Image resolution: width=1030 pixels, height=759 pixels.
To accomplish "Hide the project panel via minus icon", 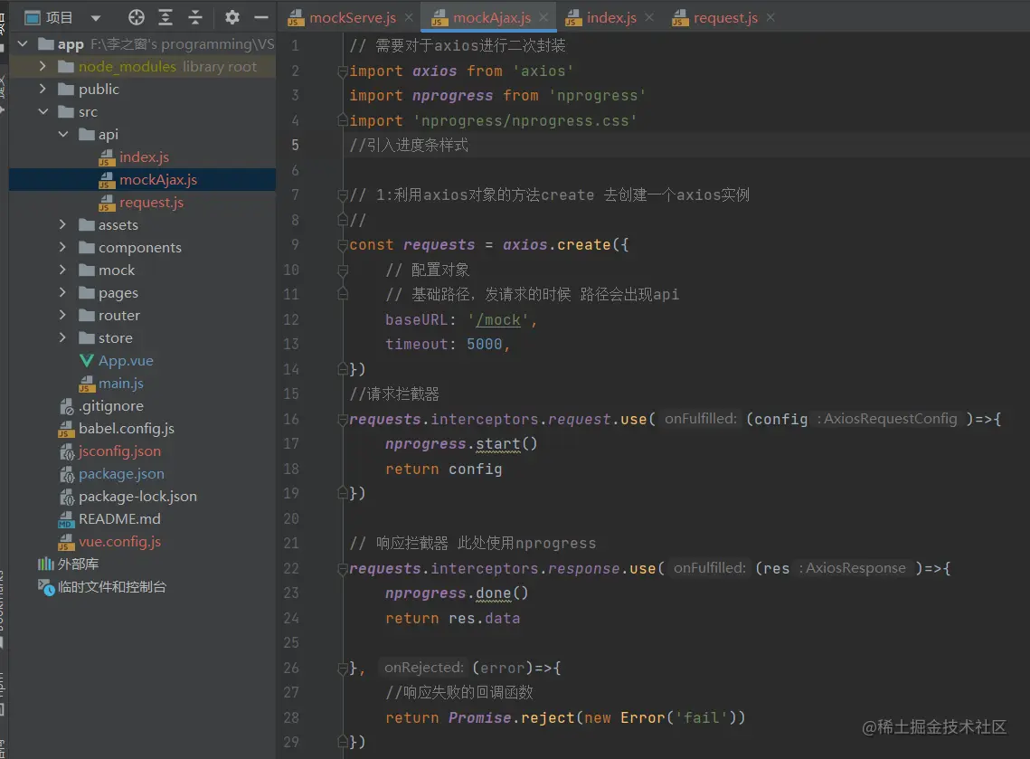I will coord(261,17).
